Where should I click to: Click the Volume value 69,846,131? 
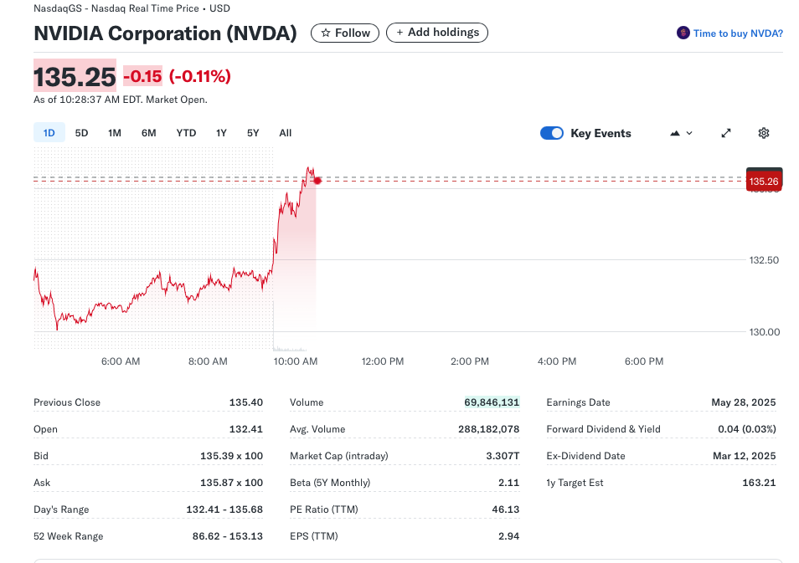[492, 402]
